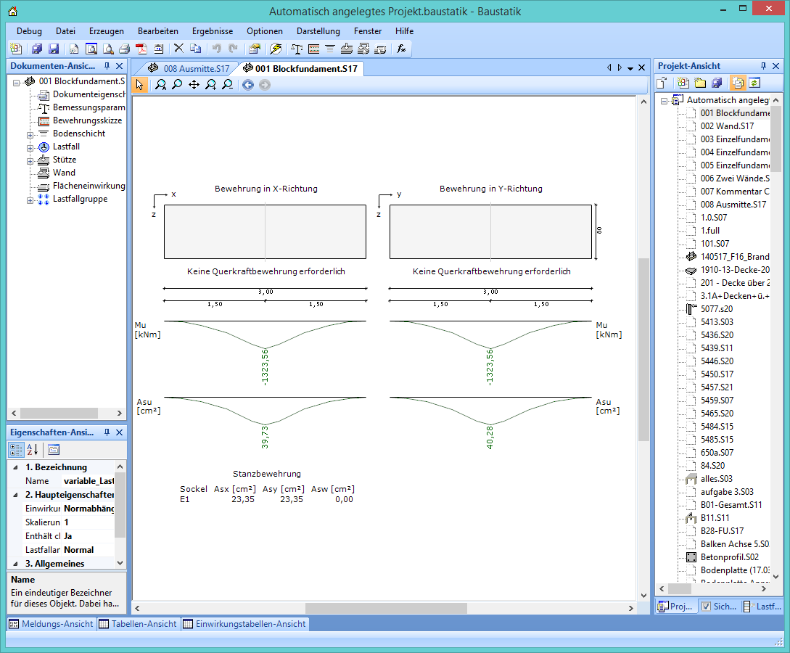Screen dimensions: 790x653
Task: Copy with the duplicate pages icon
Action: point(195,49)
